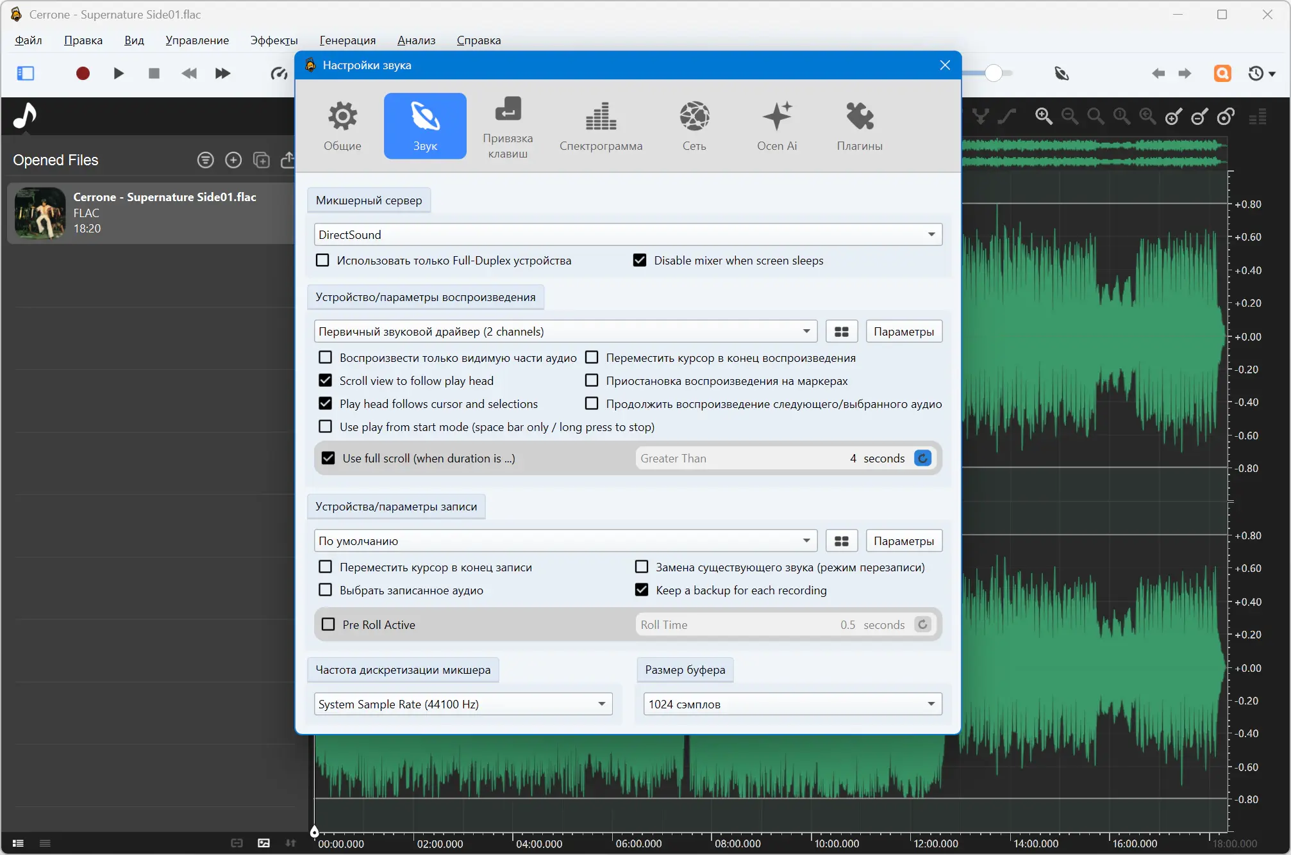This screenshot has width=1291, height=855.
Task: Open the Эффекты menu
Action: [274, 40]
